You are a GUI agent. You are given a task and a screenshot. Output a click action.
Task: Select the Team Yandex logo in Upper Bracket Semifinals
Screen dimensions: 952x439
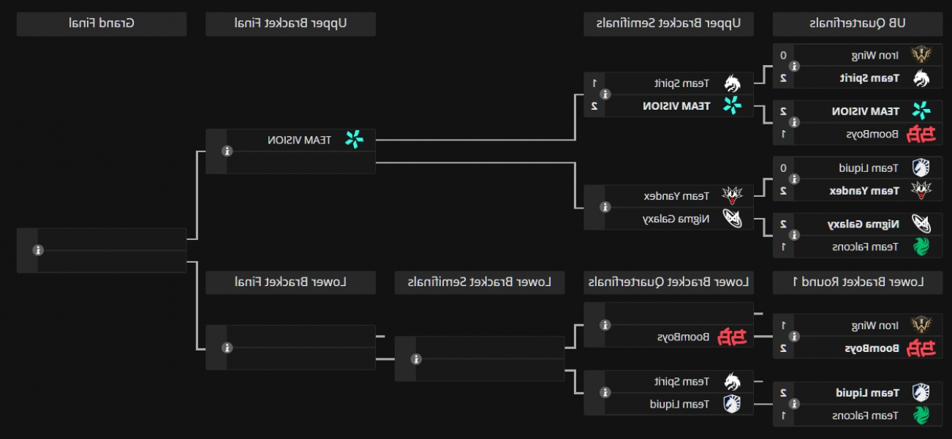[731, 196]
